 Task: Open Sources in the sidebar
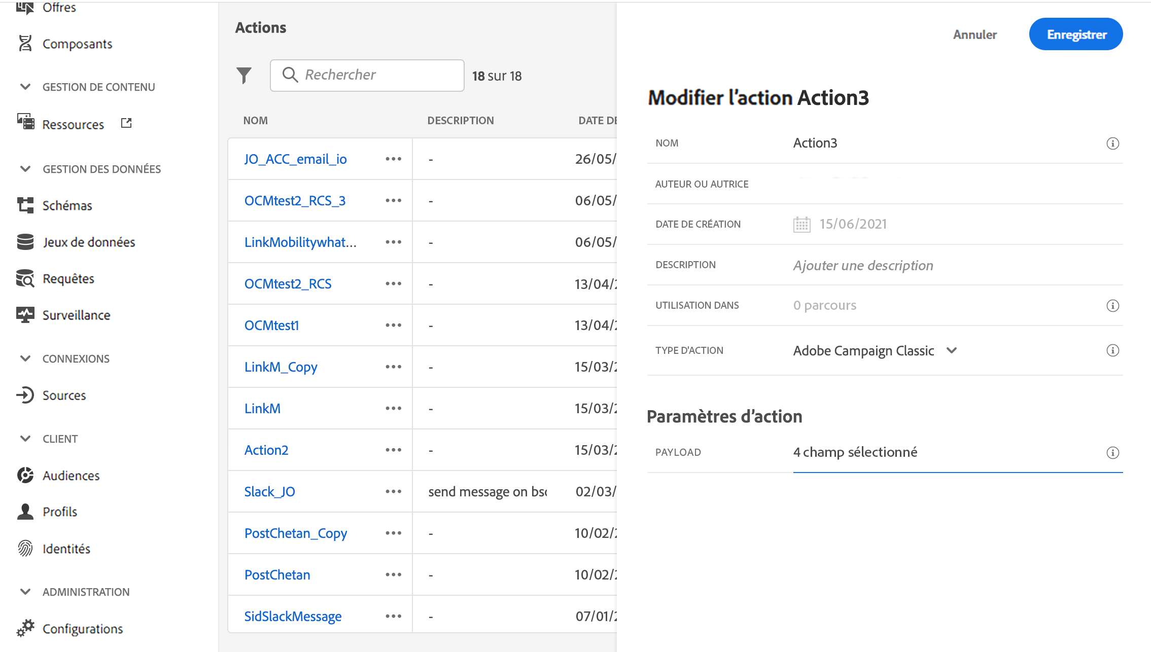(x=64, y=395)
